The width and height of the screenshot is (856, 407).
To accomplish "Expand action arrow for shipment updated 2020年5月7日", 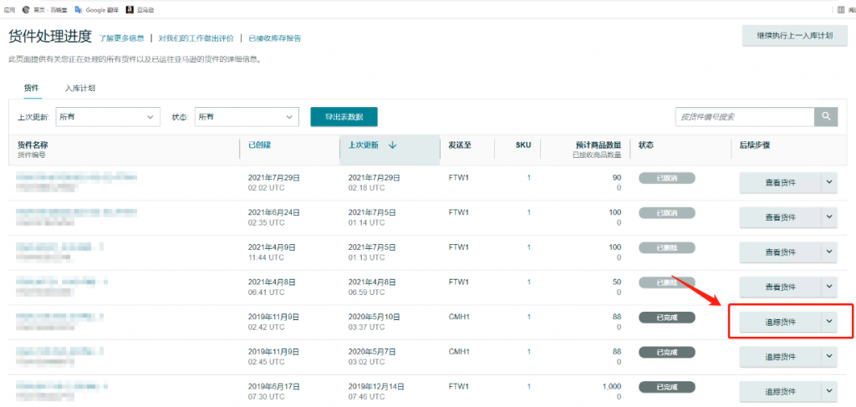I will pos(829,356).
